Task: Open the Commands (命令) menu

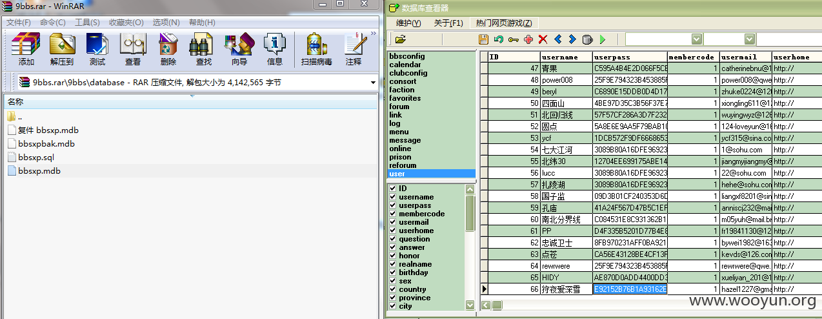Action: pyautogui.click(x=53, y=23)
